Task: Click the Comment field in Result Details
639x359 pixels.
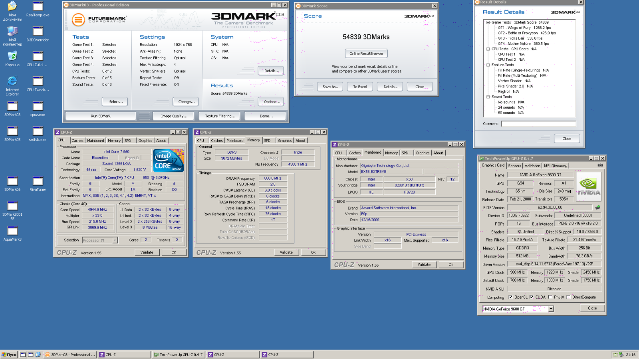Action: pyautogui.click(x=539, y=124)
